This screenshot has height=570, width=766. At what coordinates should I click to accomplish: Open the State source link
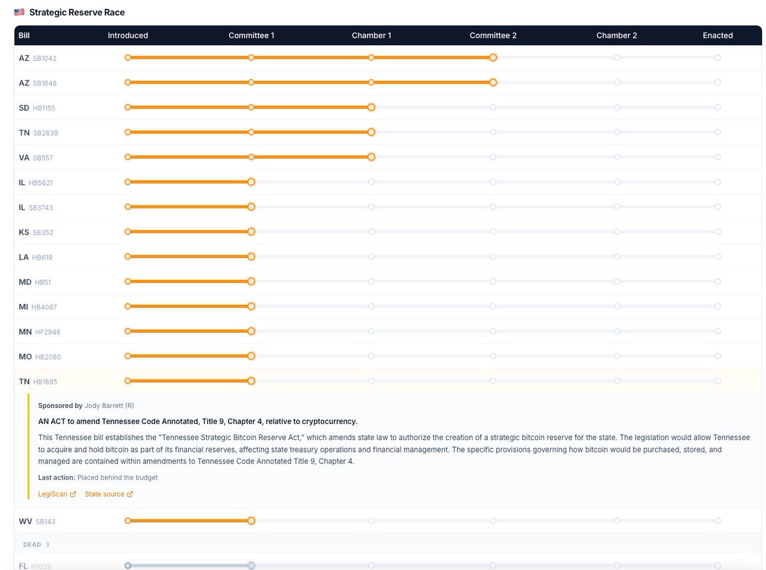(x=109, y=494)
